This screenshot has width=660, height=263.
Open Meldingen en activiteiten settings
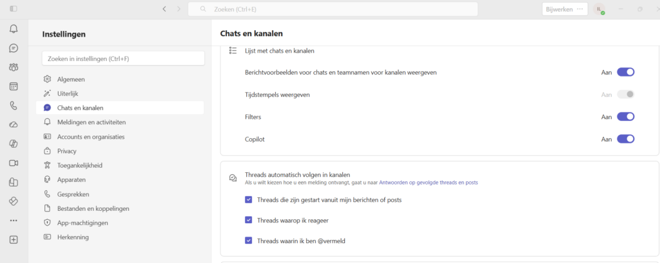[x=120, y=122]
